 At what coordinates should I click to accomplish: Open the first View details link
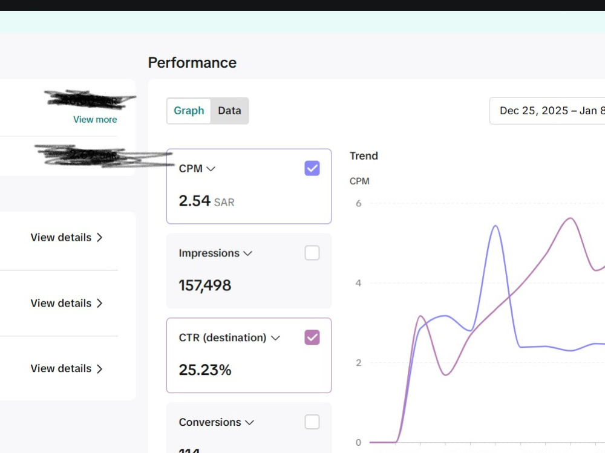coord(67,237)
